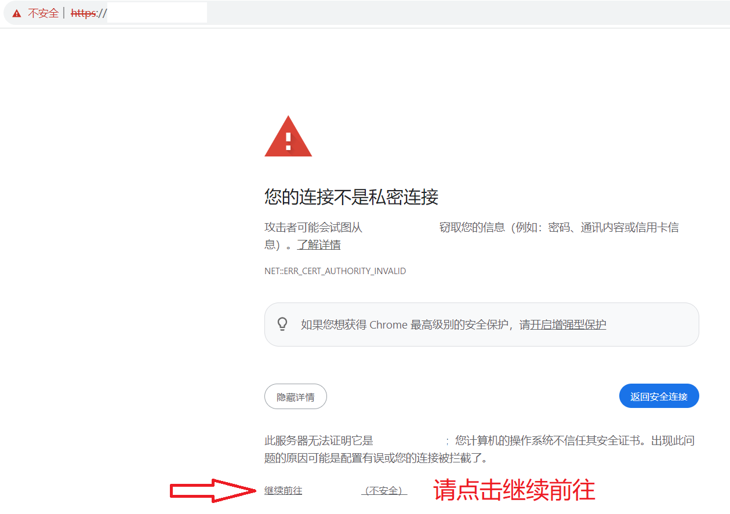Click the NET::ERR_CERT_AUTHORITY_INVALID error code
The width and height of the screenshot is (730, 514).
pyautogui.click(x=335, y=271)
